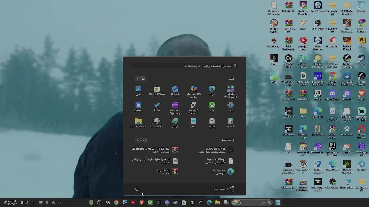Click the Start menu search field
The width and height of the screenshot is (369, 207).
click(184, 66)
